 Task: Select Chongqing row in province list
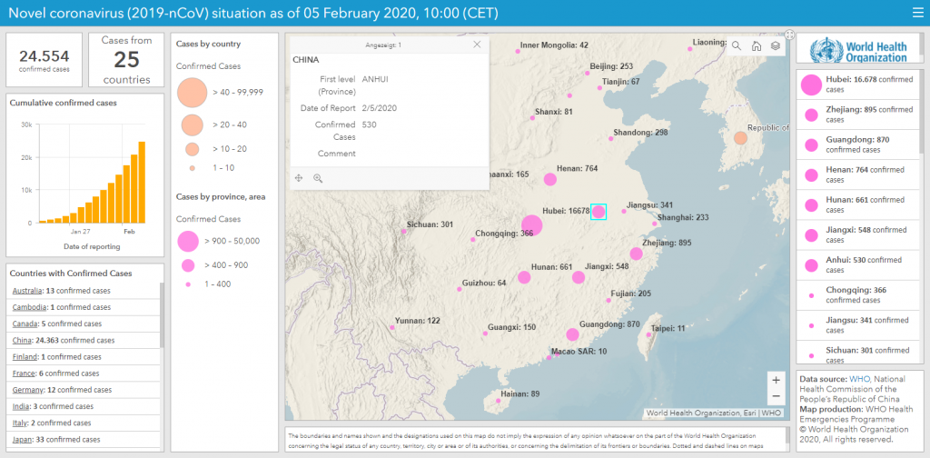[857, 295]
